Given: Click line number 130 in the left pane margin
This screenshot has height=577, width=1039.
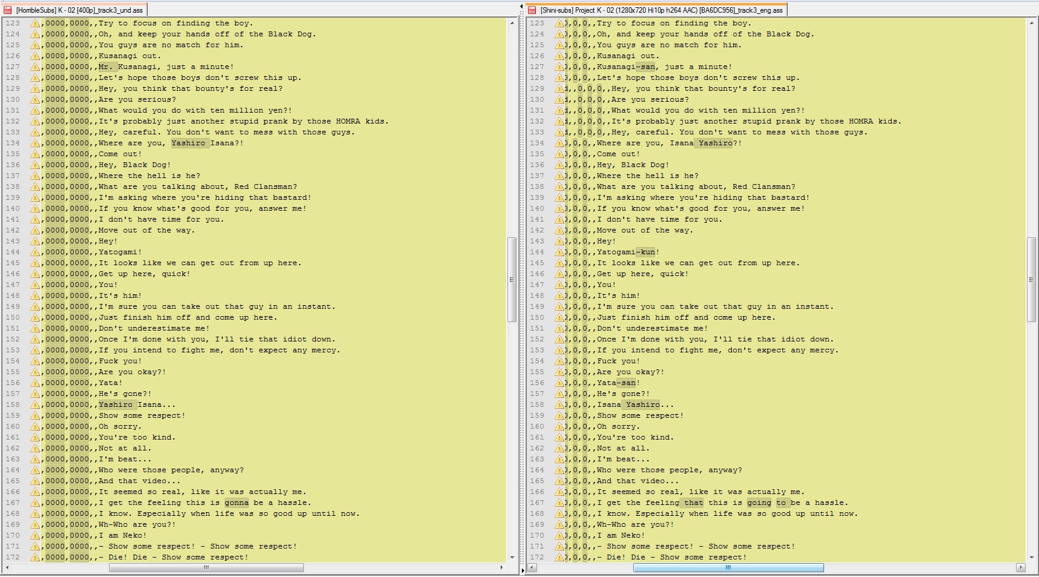Looking at the screenshot, I should click(13, 100).
